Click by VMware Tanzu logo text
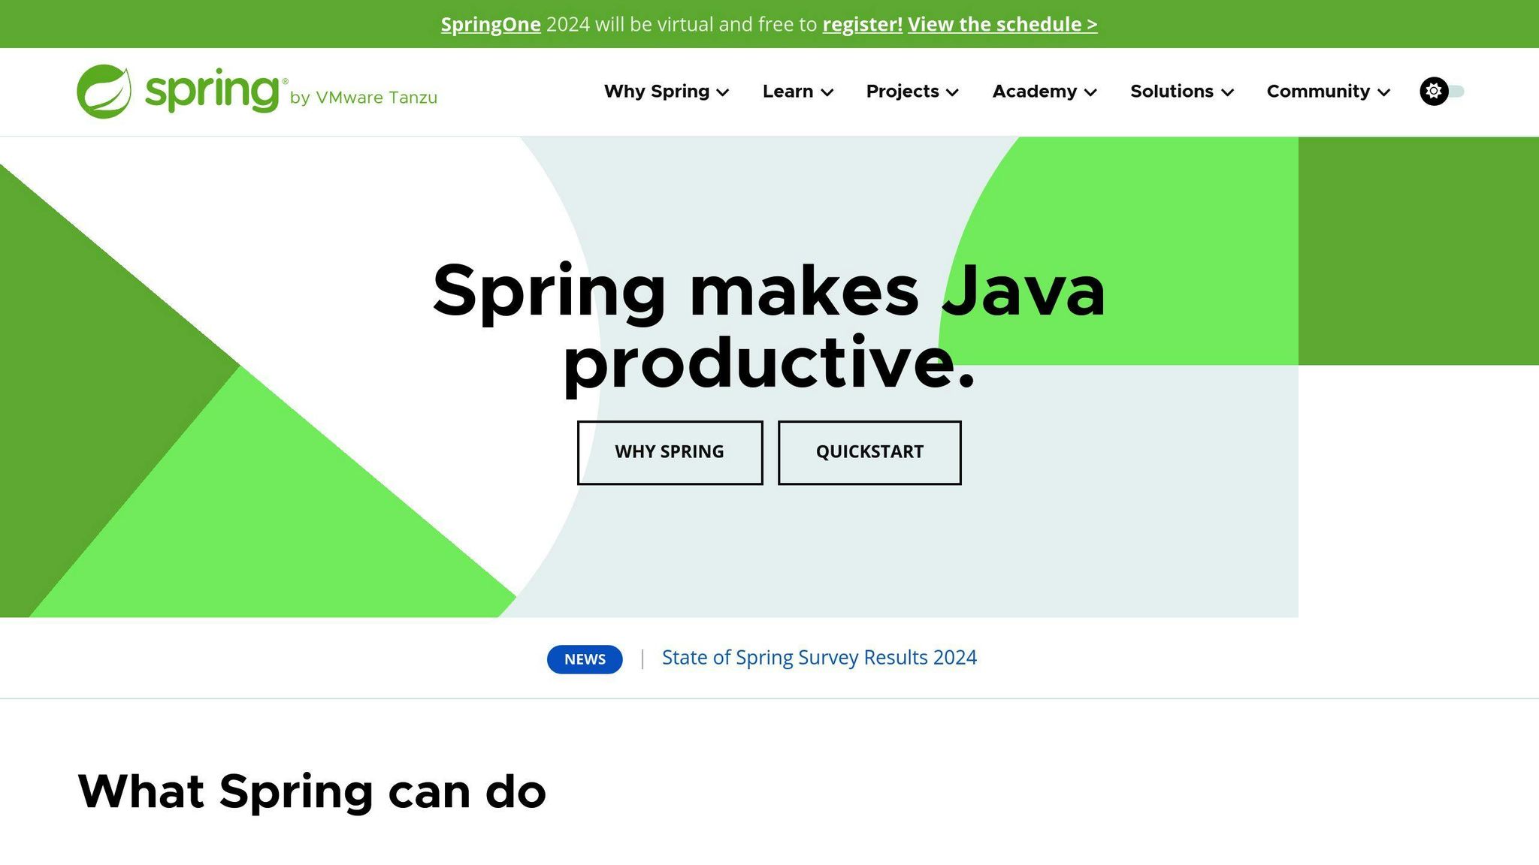This screenshot has height=865, width=1539. point(364,98)
